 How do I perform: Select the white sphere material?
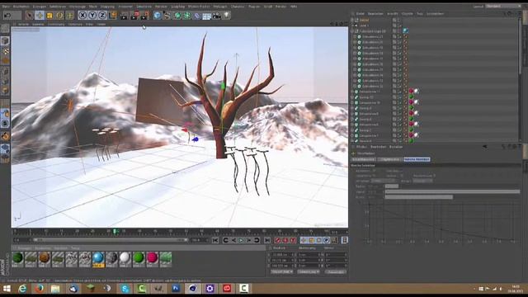pyautogui.click(x=125, y=258)
